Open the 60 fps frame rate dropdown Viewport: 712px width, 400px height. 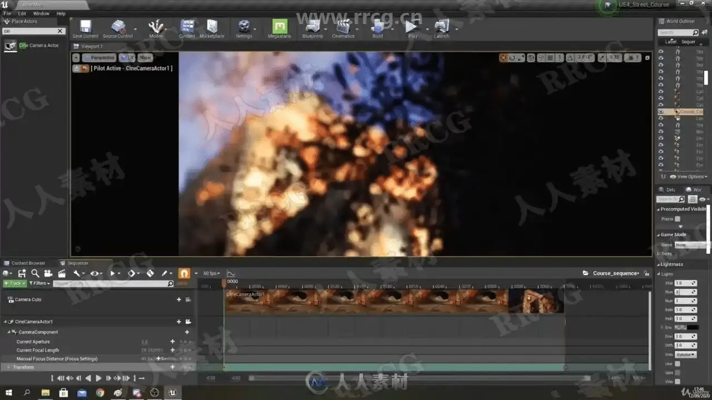[211, 273]
